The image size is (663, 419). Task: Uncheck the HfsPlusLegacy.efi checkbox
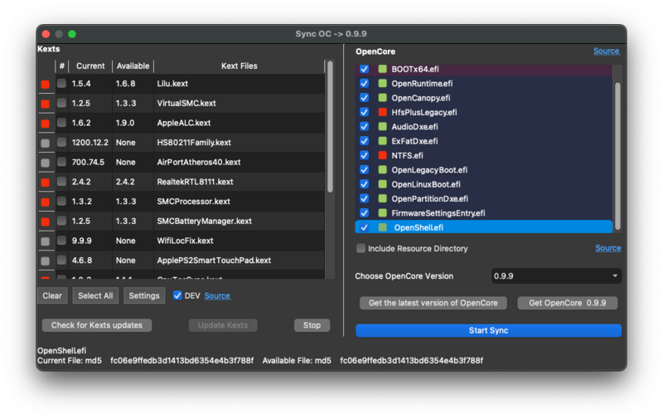364,112
